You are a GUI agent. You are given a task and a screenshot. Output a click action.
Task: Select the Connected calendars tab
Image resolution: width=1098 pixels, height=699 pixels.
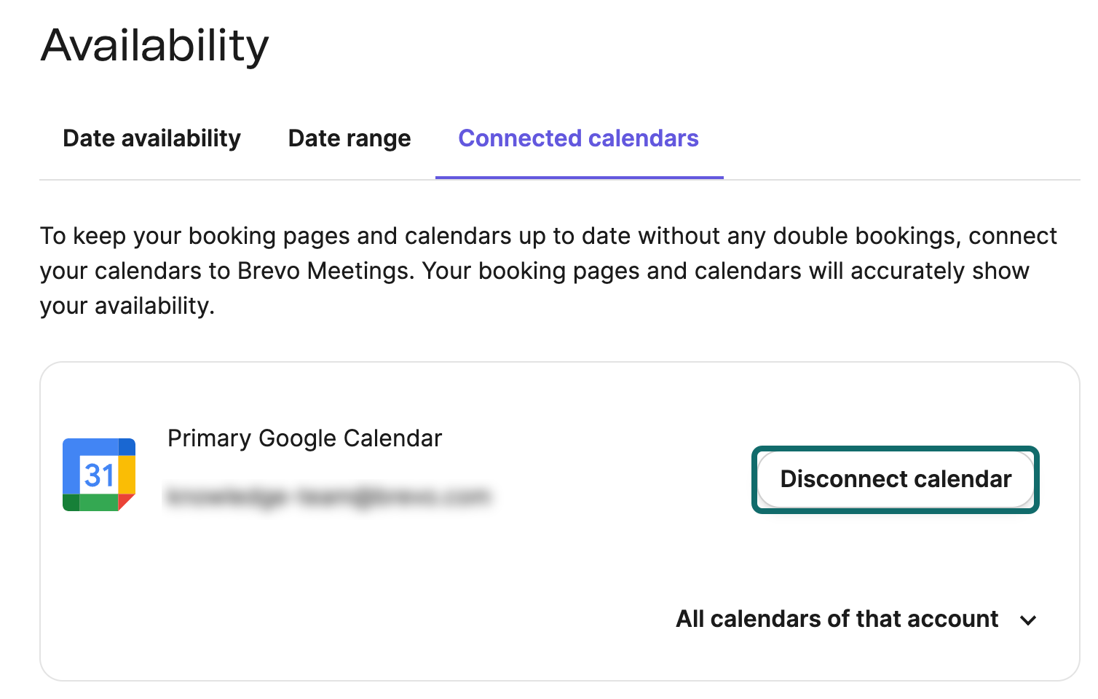[x=579, y=138]
